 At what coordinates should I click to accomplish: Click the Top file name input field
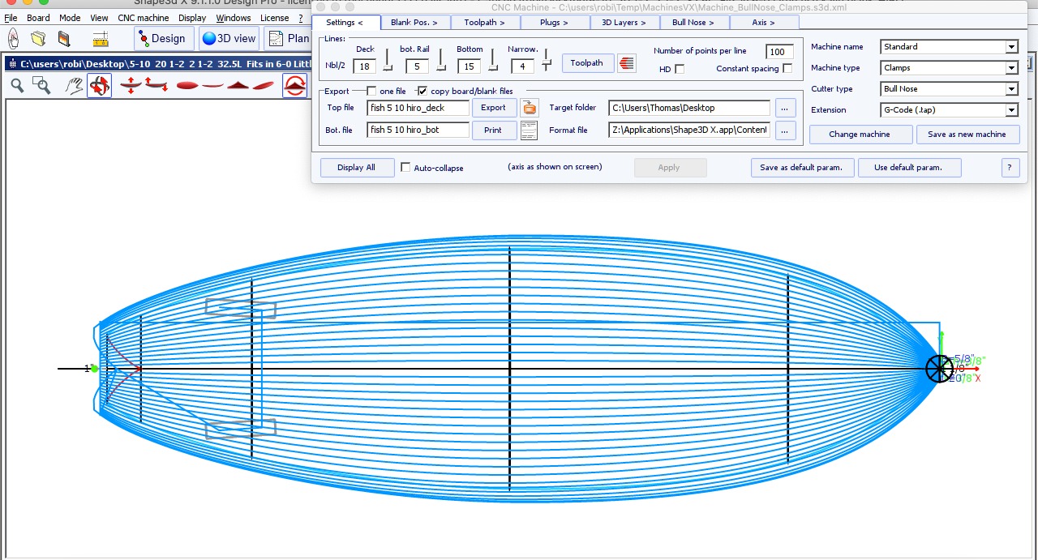[418, 108]
